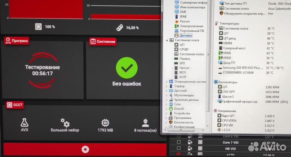Image resolution: width=291 pixels, height=157 pixels.
Task: Collapse the Системная плата tree node
Action: pyautogui.click(x=167, y=40)
